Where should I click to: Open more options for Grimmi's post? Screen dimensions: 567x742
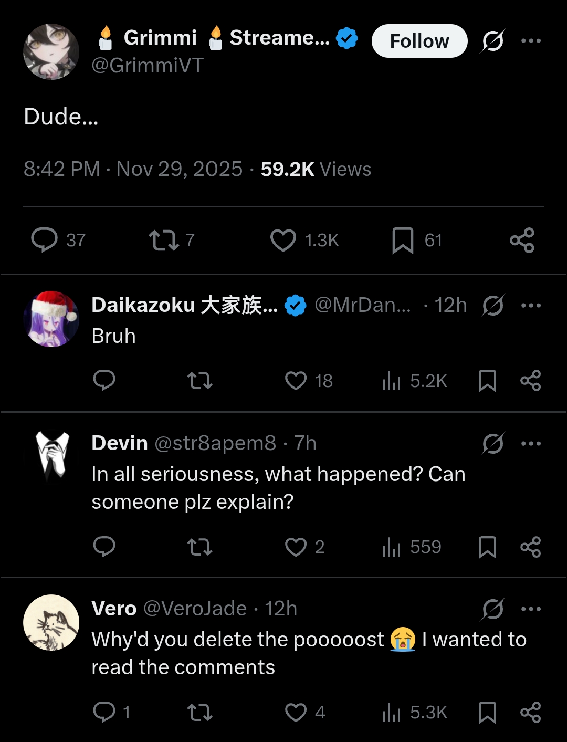coord(531,41)
